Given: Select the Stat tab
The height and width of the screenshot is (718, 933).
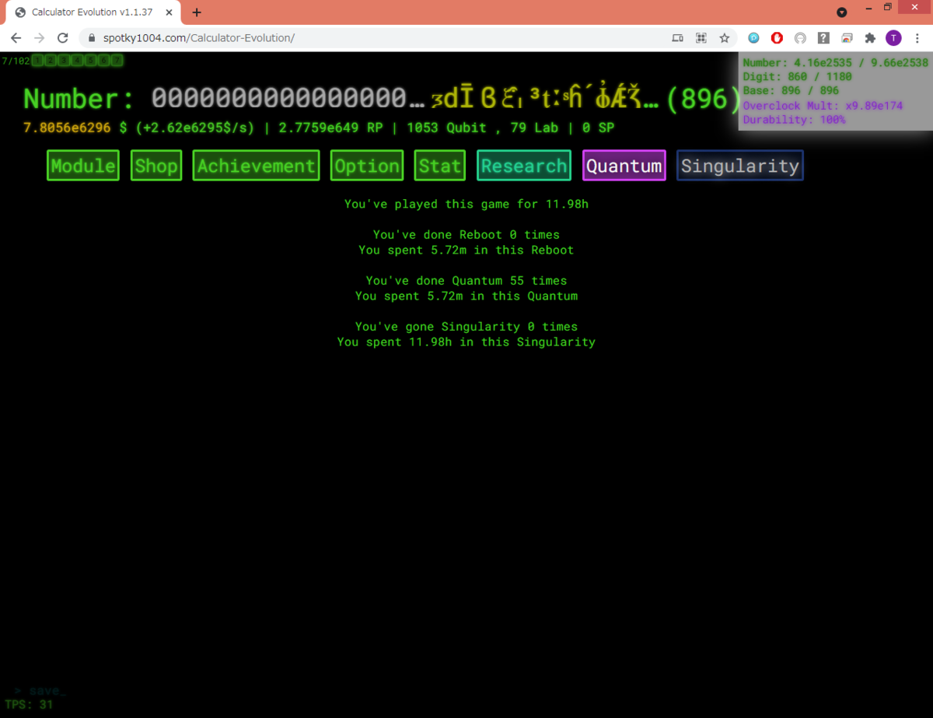Looking at the screenshot, I should 440,166.
